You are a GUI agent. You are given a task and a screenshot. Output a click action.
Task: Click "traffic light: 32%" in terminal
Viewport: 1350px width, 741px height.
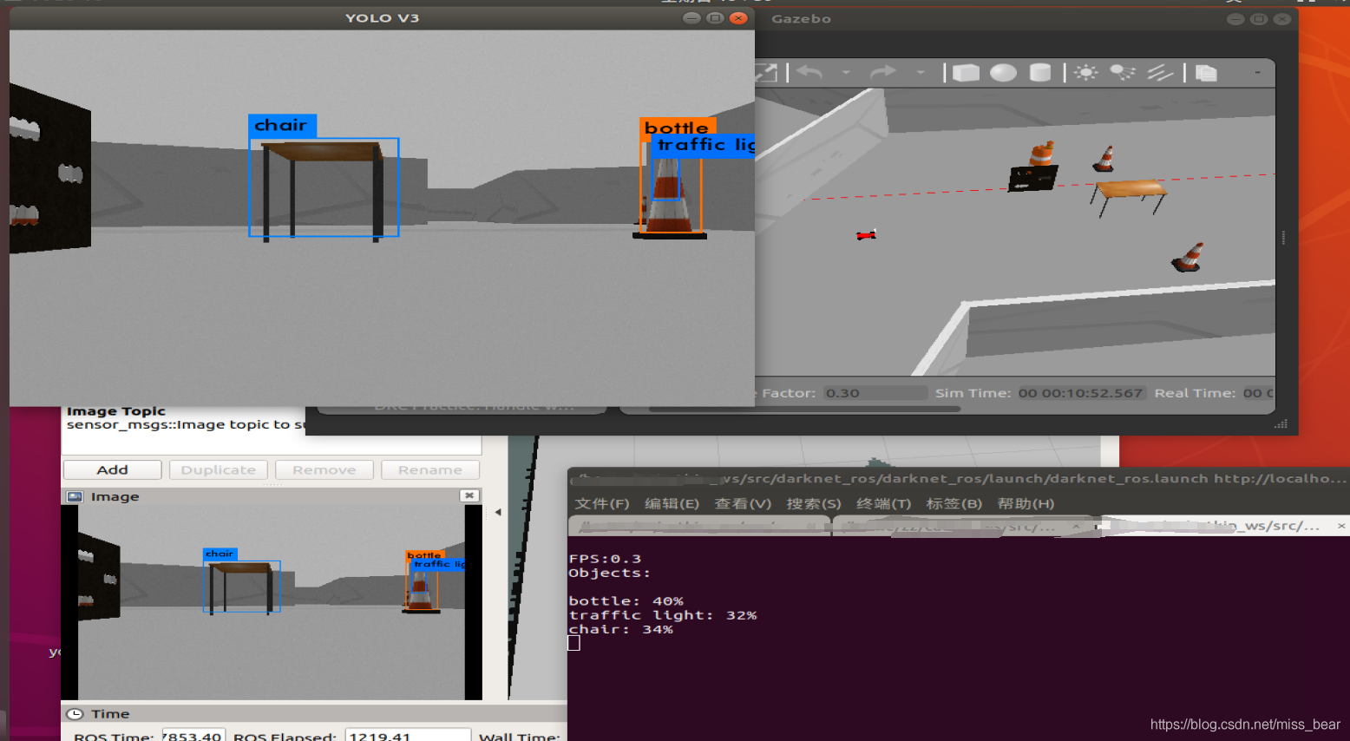point(663,615)
